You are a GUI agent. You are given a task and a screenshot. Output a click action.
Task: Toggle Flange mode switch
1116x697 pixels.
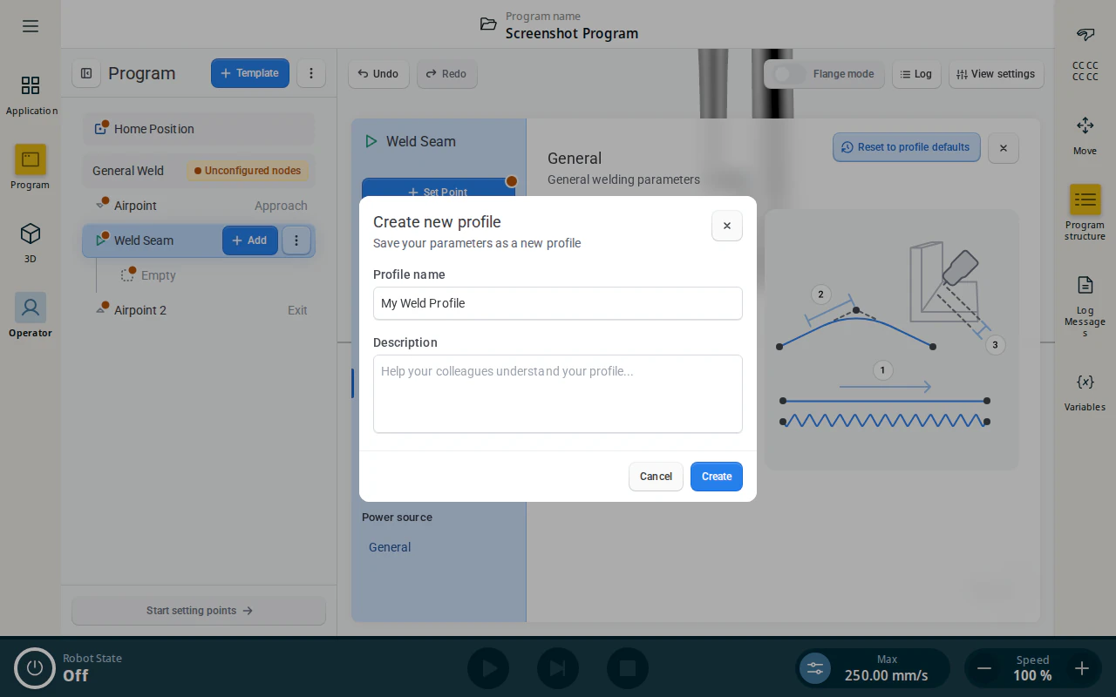(x=789, y=74)
